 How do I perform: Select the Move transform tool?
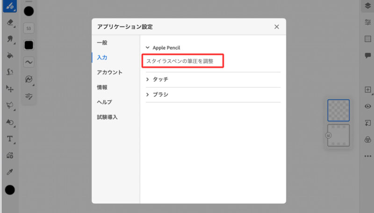point(10,89)
